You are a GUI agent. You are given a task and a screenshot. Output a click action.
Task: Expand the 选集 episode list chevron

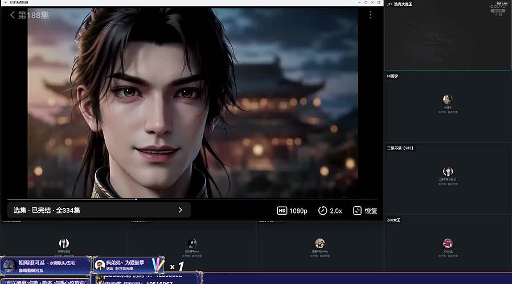click(x=180, y=210)
